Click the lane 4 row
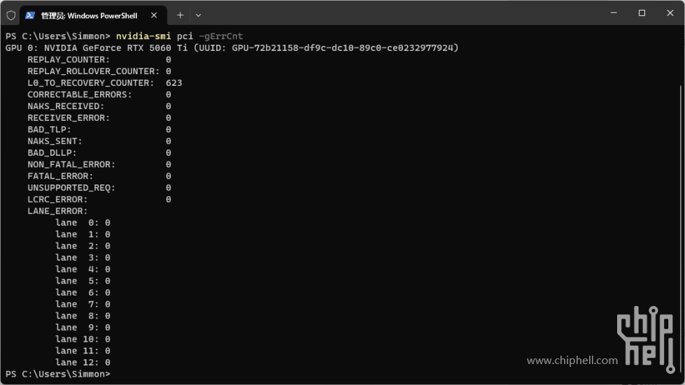Screen dimensions: 685x385 tap(83, 270)
